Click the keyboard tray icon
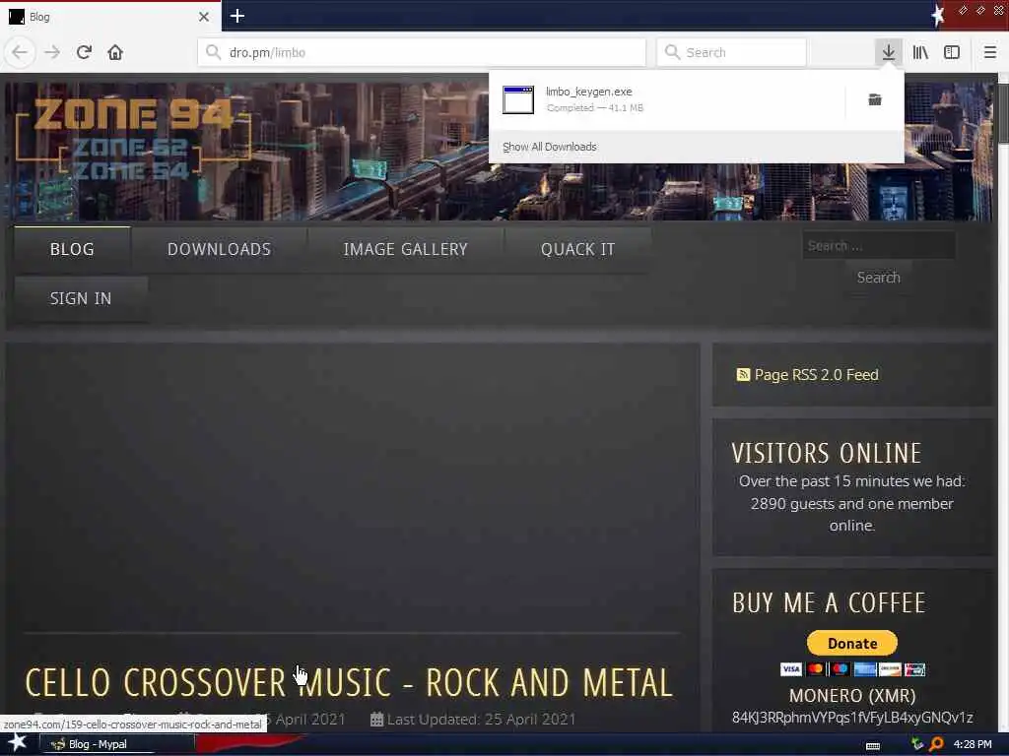 (873, 745)
